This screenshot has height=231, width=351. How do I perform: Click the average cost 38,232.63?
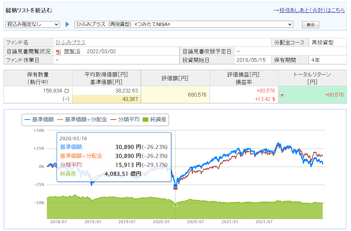[127, 90]
